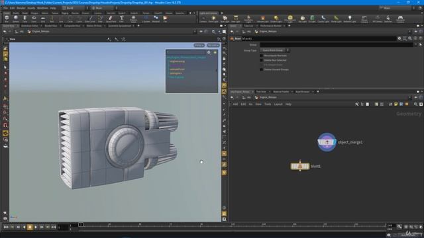Switch to the Geometry Spreadsheet tab

point(119,26)
